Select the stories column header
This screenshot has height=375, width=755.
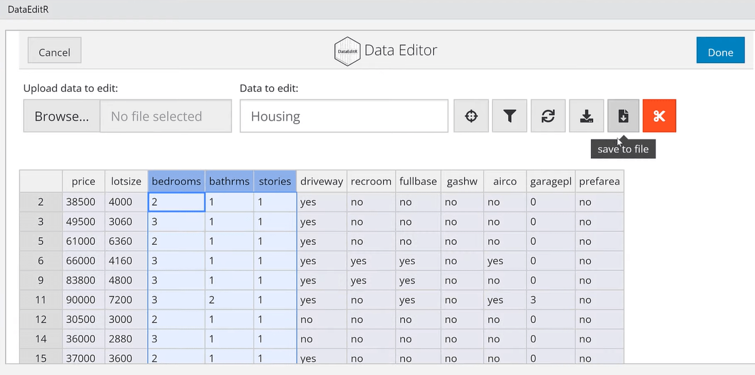click(x=275, y=181)
